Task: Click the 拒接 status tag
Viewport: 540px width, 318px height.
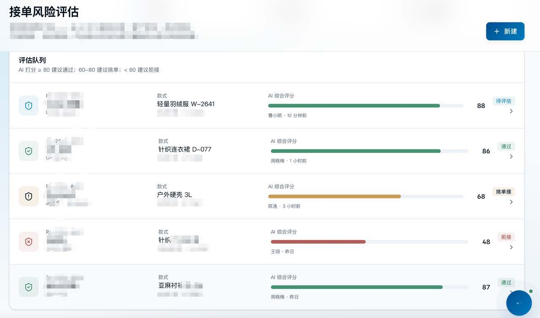Action: pyautogui.click(x=506, y=237)
